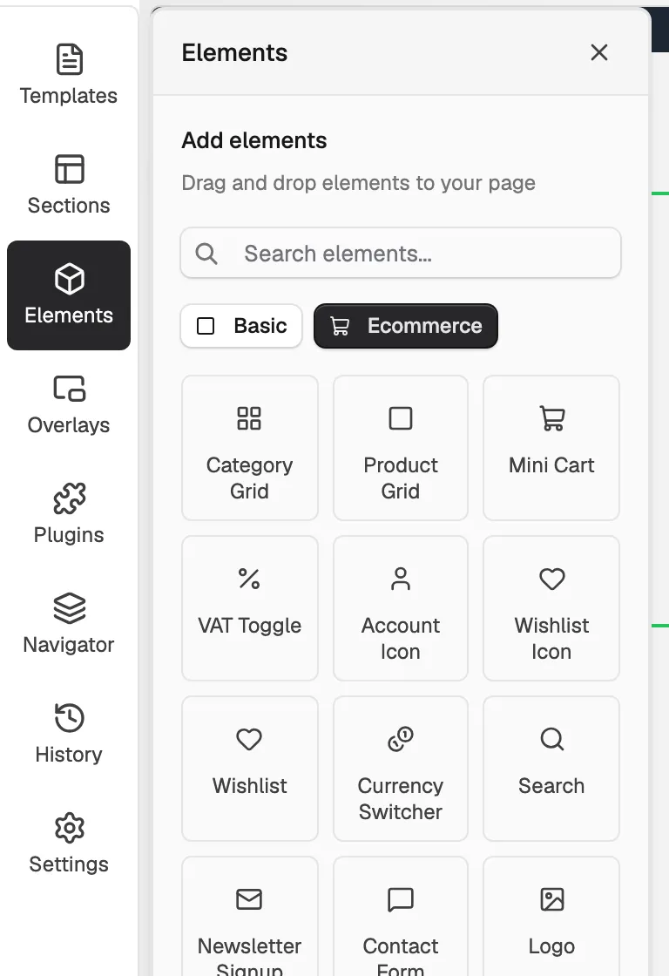
Task: Choose the Wishlist Icon element card
Action: (x=551, y=608)
